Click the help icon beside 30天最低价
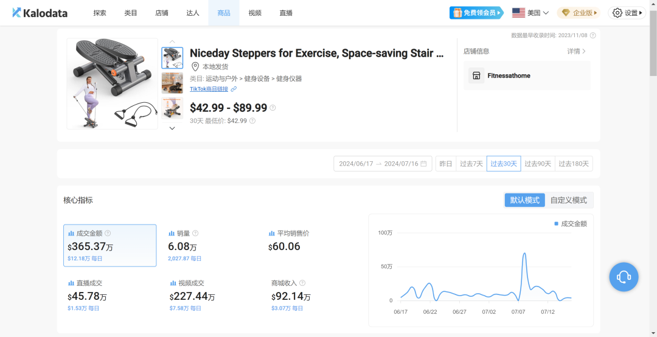Image resolution: width=657 pixels, height=337 pixels. (x=252, y=120)
